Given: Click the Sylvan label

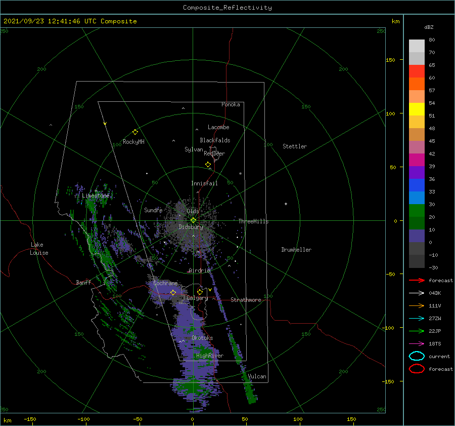Looking at the screenshot, I should (194, 149).
